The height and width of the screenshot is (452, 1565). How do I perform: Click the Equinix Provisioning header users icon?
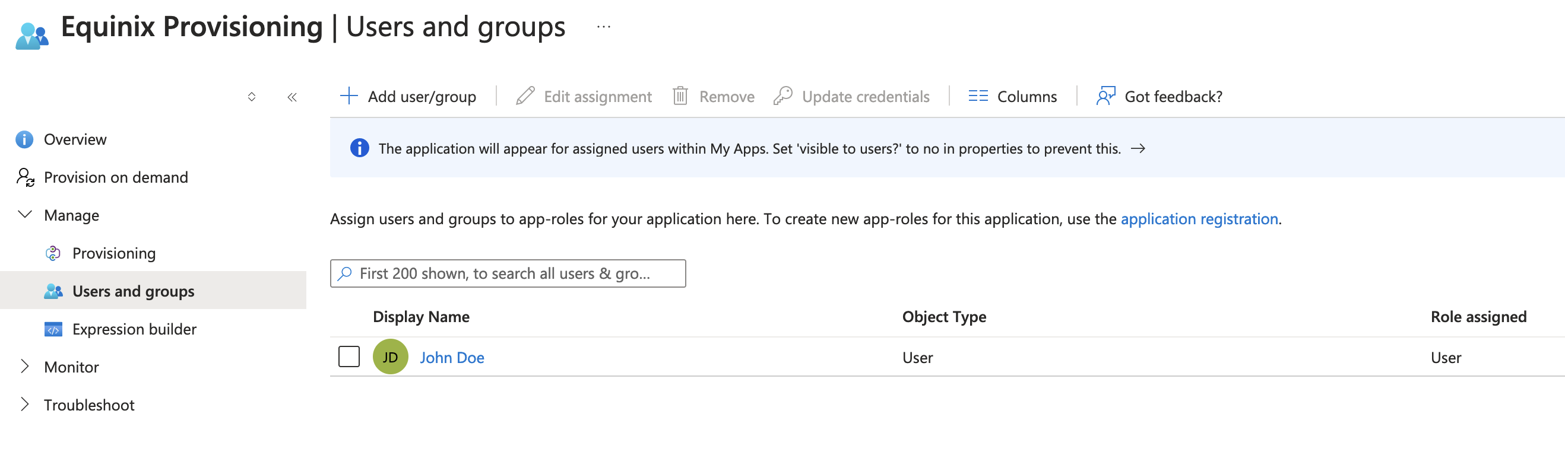tap(31, 35)
